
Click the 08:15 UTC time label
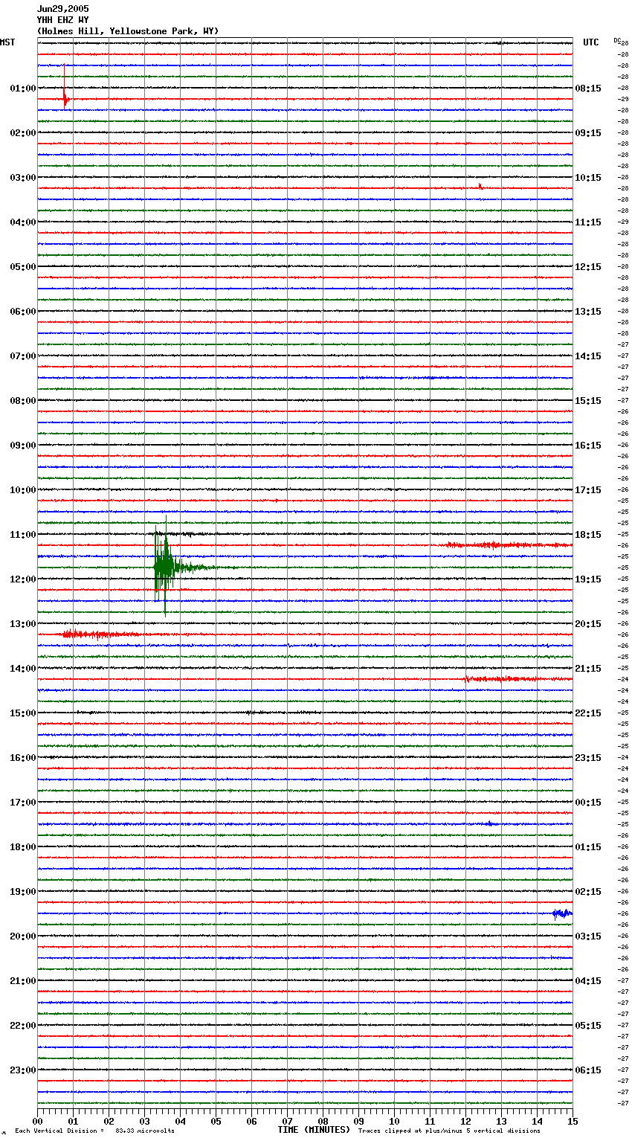tap(588, 89)
